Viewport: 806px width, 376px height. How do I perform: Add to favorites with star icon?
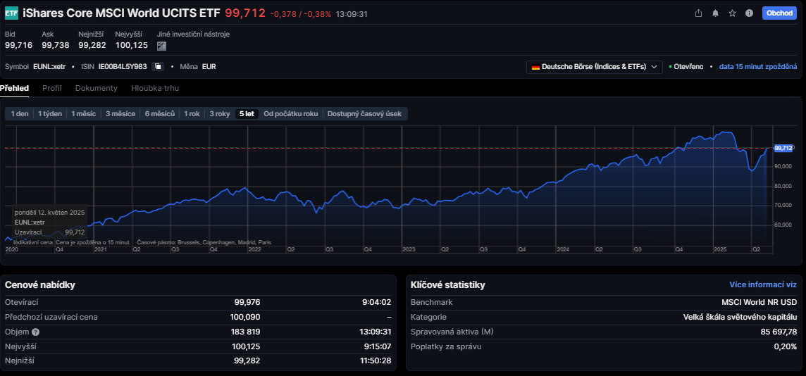point(733,13)
